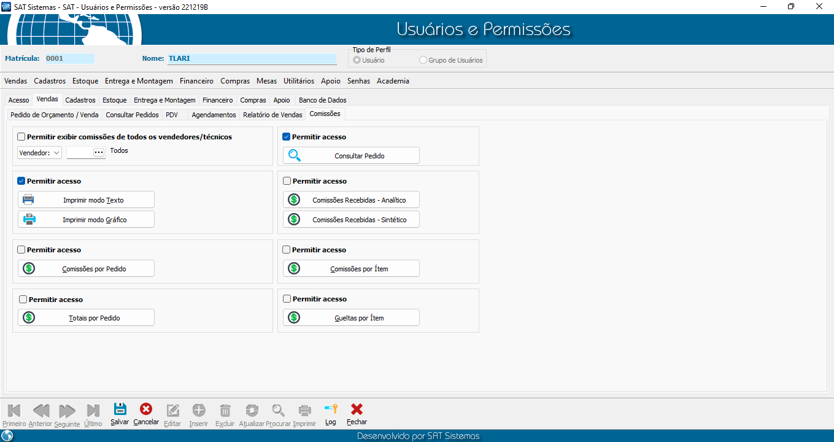Click the Editar pencil icon
The width and height of the screenshot is (834, 442).
pyautogui.click(x=173, y=411)
